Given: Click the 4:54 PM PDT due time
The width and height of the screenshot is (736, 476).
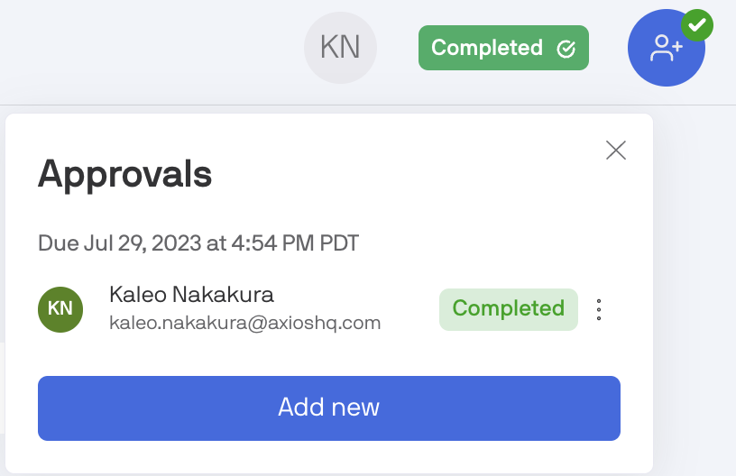Looking at the screenshot, I should point(308,243).
